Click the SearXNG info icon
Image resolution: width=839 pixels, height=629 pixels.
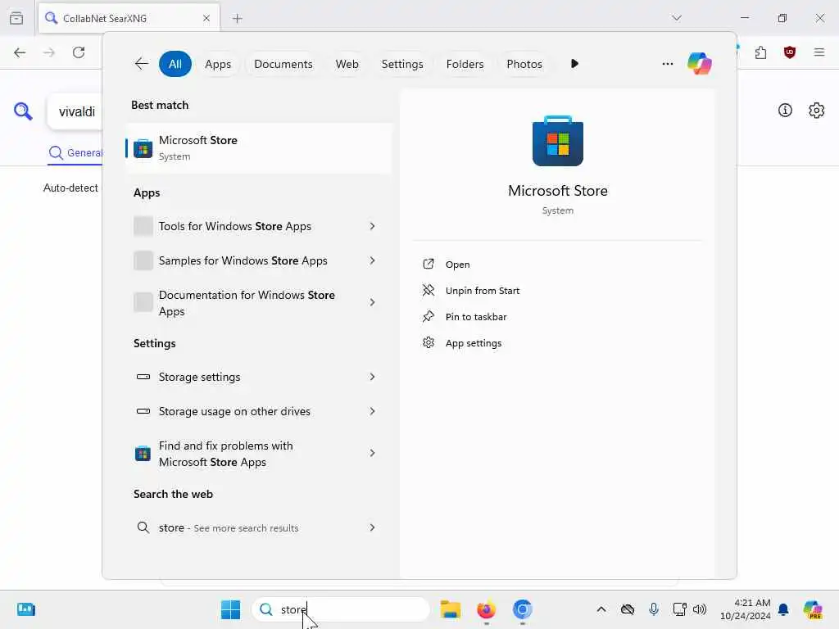click(785, 111)
